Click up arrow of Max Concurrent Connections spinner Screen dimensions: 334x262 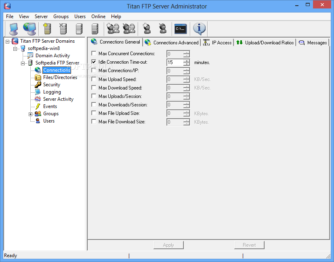pos(187,52)
